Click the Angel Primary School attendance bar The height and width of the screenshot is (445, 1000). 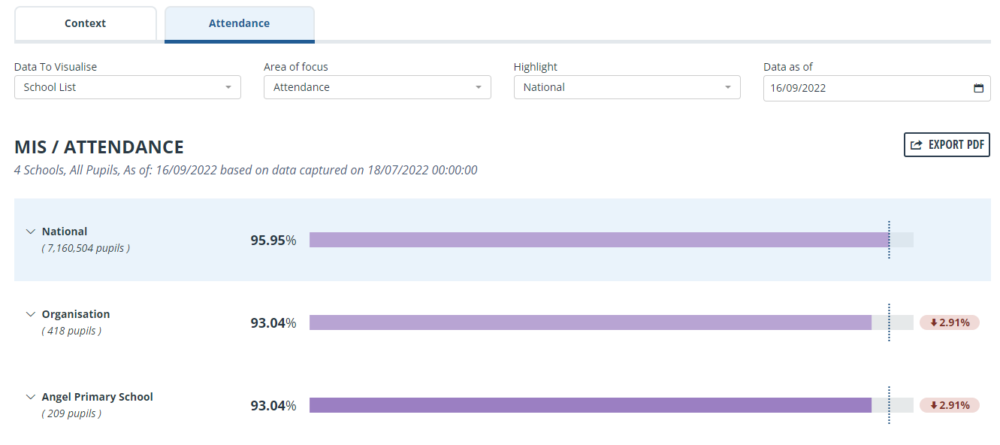point(612,405)
